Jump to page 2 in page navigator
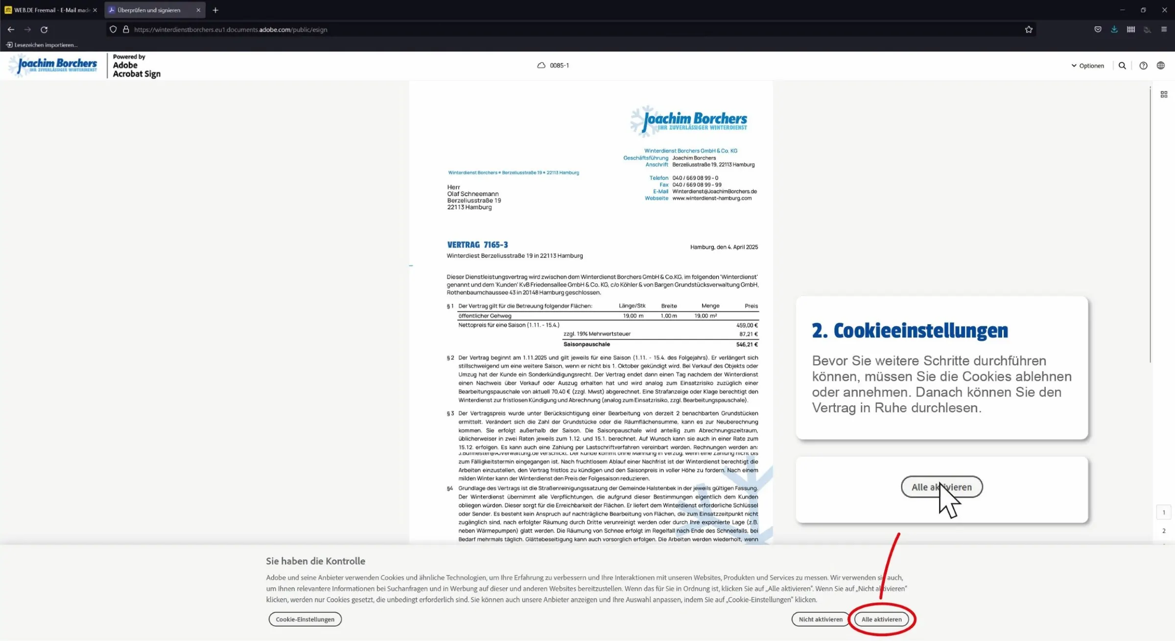Image resolution: width=1175 pixels, height=641 pixels. tap(1164, 530)
